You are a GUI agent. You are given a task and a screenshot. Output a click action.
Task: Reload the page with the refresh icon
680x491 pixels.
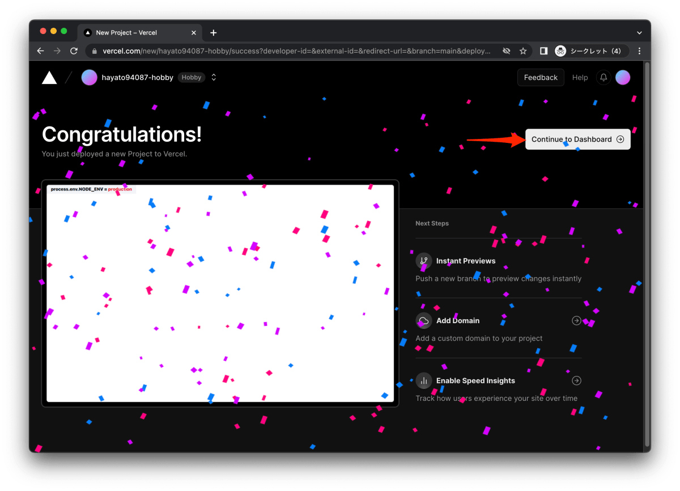pyautogui.click(x=74, y=51)
